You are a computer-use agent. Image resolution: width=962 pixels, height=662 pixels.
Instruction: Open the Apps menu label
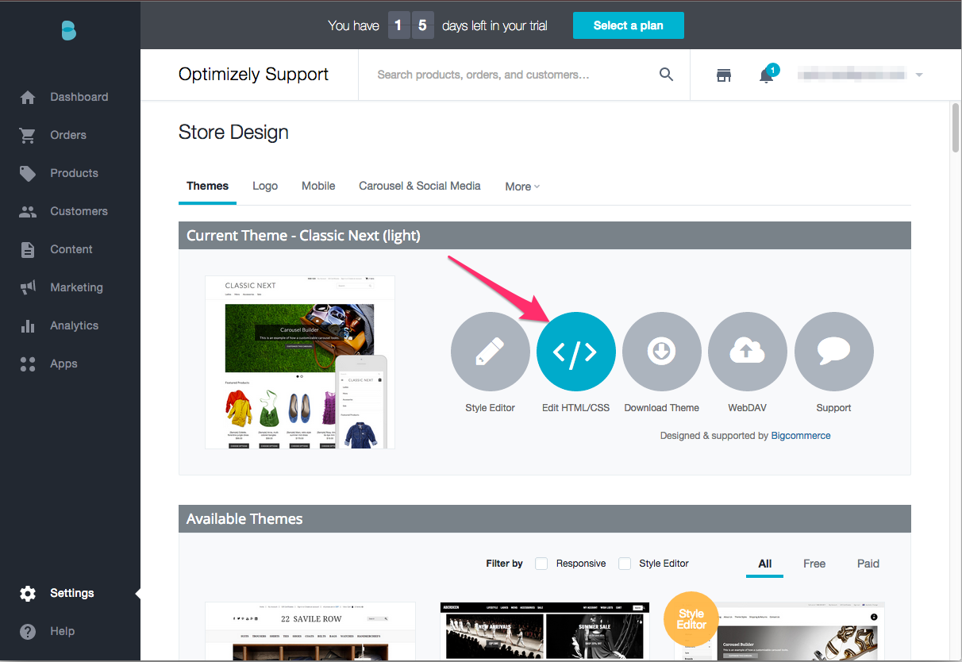click(64, 364)
